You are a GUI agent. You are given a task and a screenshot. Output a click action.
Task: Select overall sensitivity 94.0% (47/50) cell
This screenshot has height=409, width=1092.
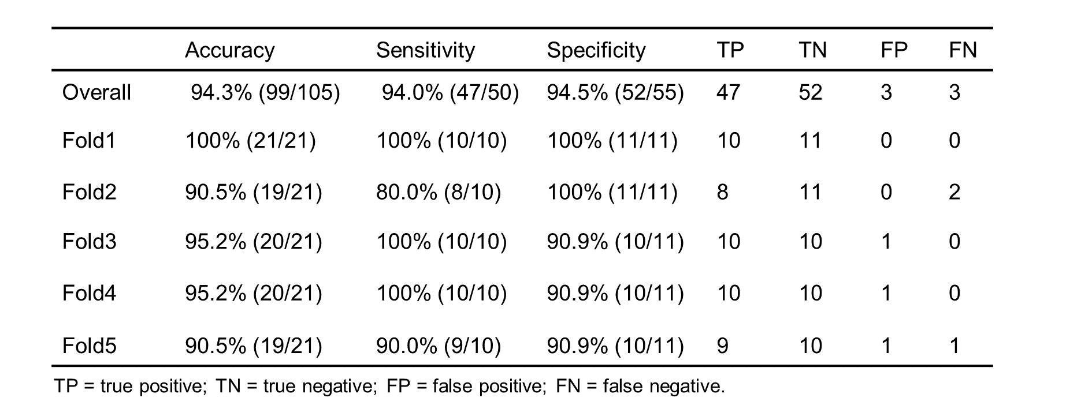pos(450,93)
